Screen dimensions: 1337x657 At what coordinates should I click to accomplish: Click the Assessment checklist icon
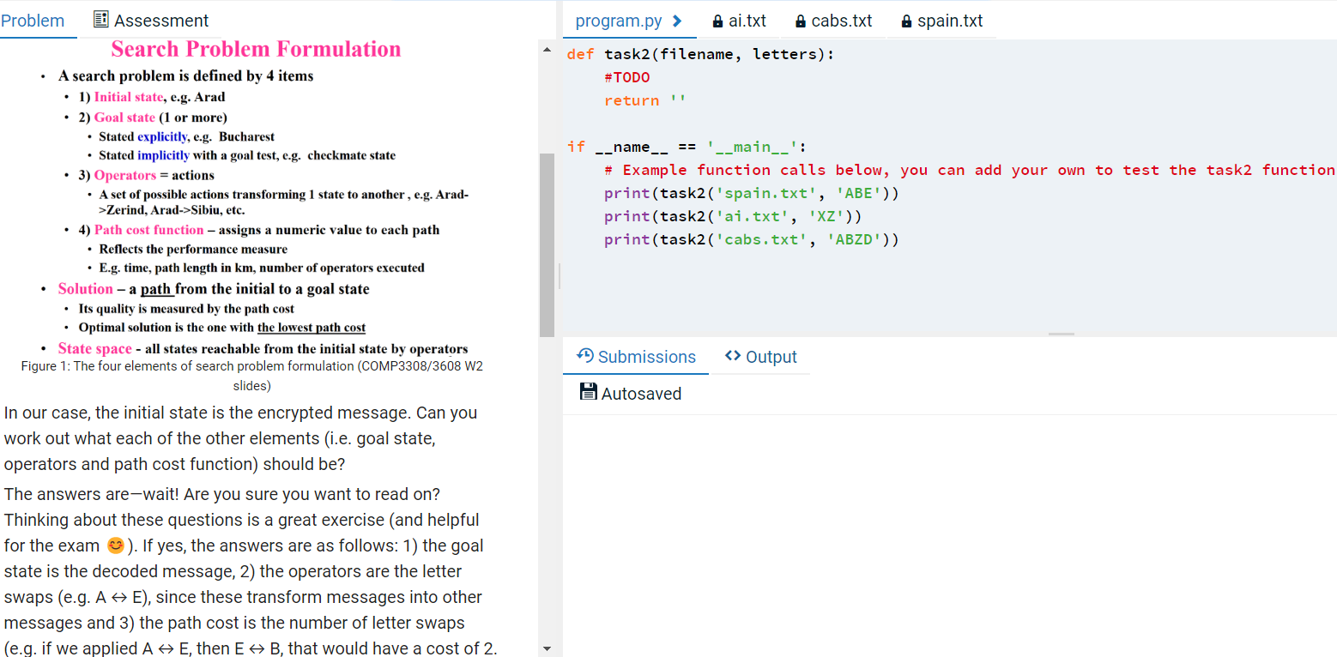click(100, 20)
